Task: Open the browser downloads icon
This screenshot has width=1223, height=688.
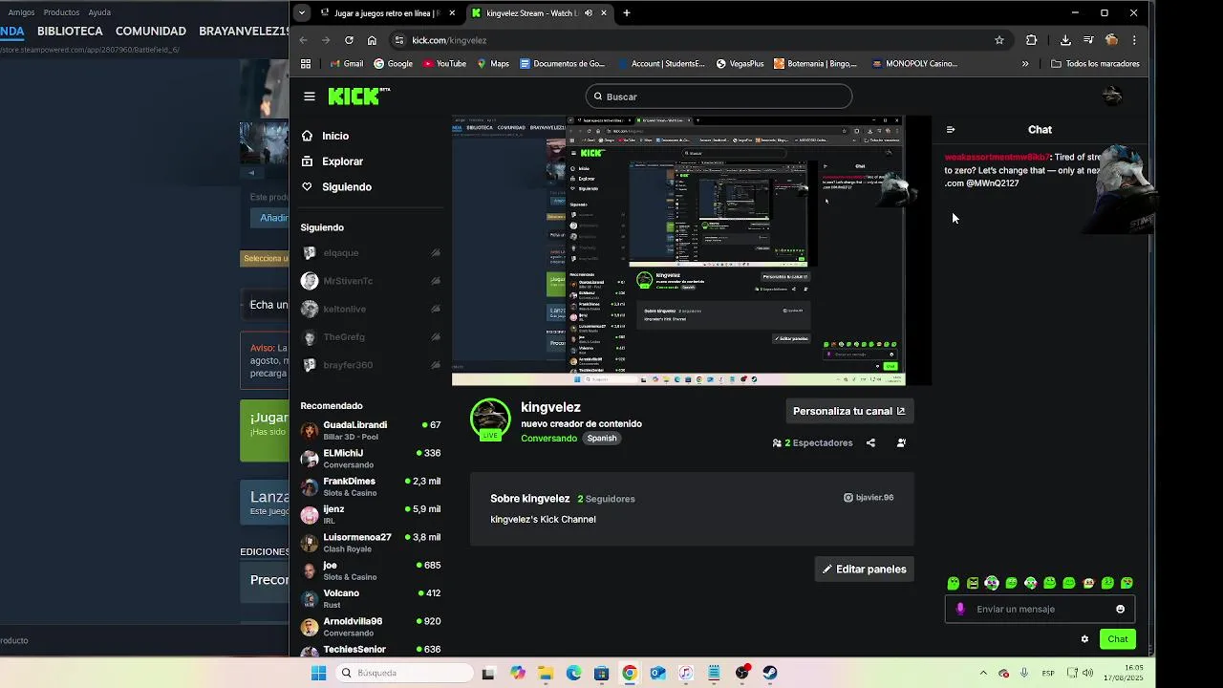Action: [1065, 40]
